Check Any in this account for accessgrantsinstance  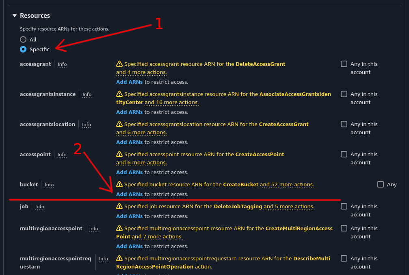(x=344, y=94)
